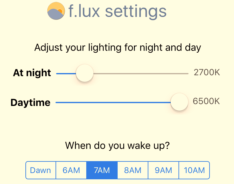Click the At night slider handle
This screenshot has width=234, height=184.
(85, 73)
